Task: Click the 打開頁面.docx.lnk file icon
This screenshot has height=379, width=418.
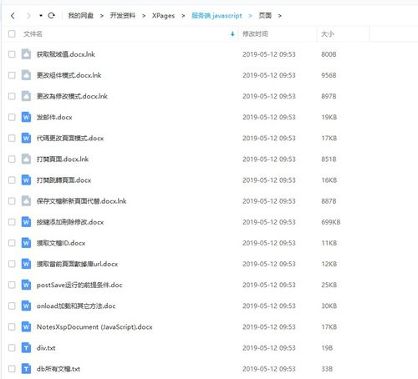Action: pos(26,159)
